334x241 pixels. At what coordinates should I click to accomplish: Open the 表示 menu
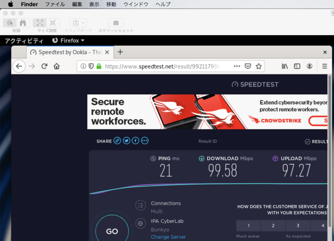[x=94, y=4]
